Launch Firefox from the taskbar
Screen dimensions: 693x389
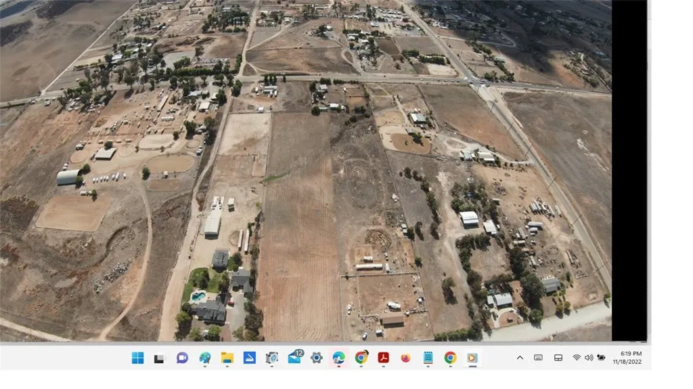[405, 358]
